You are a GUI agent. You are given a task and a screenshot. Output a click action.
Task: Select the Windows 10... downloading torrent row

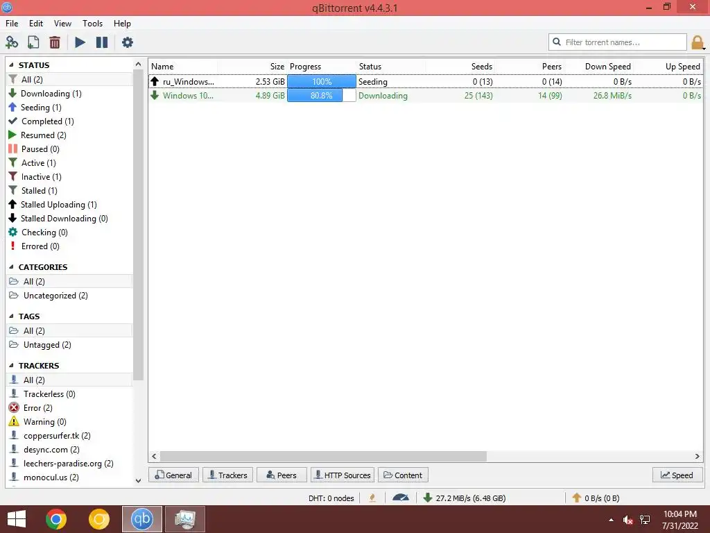pyautogui.click(x=426, y=96)
